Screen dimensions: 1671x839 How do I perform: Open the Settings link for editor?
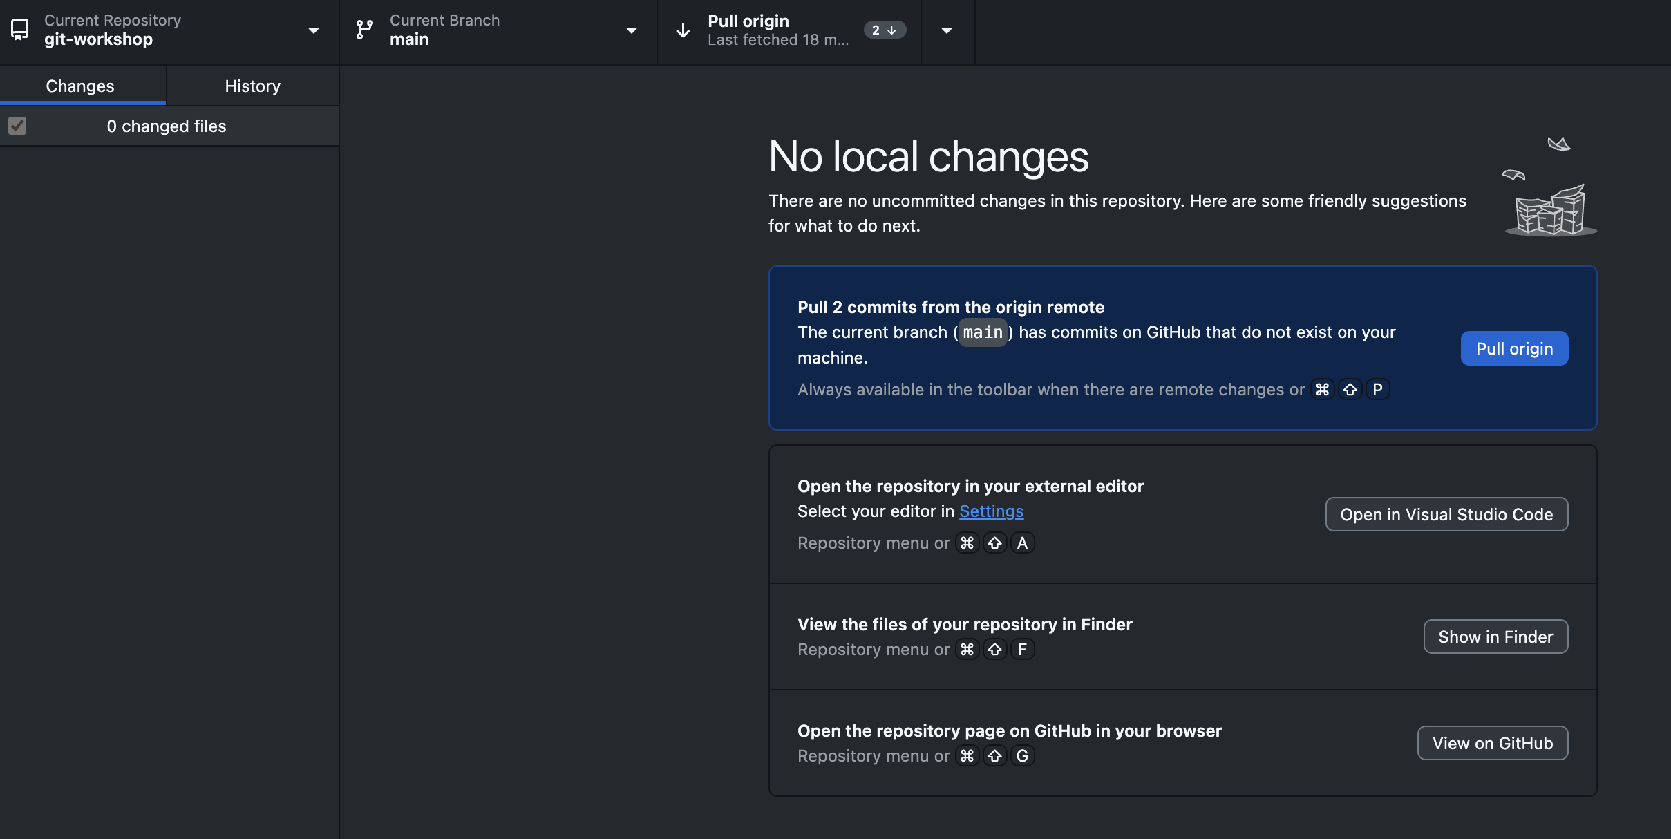pos(991,511)
